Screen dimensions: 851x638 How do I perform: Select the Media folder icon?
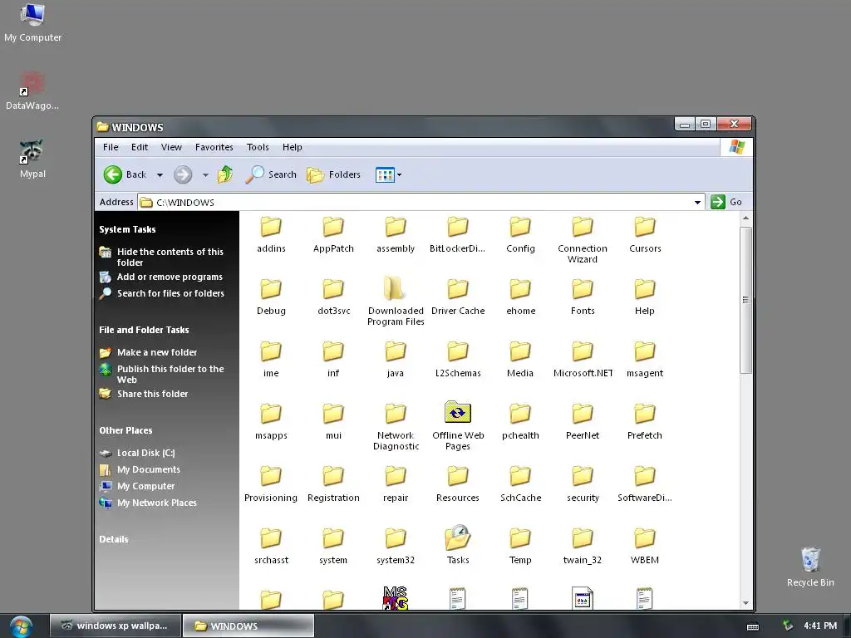pos(520,351)
